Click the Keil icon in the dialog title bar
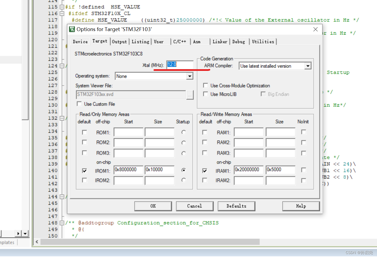 72,29
